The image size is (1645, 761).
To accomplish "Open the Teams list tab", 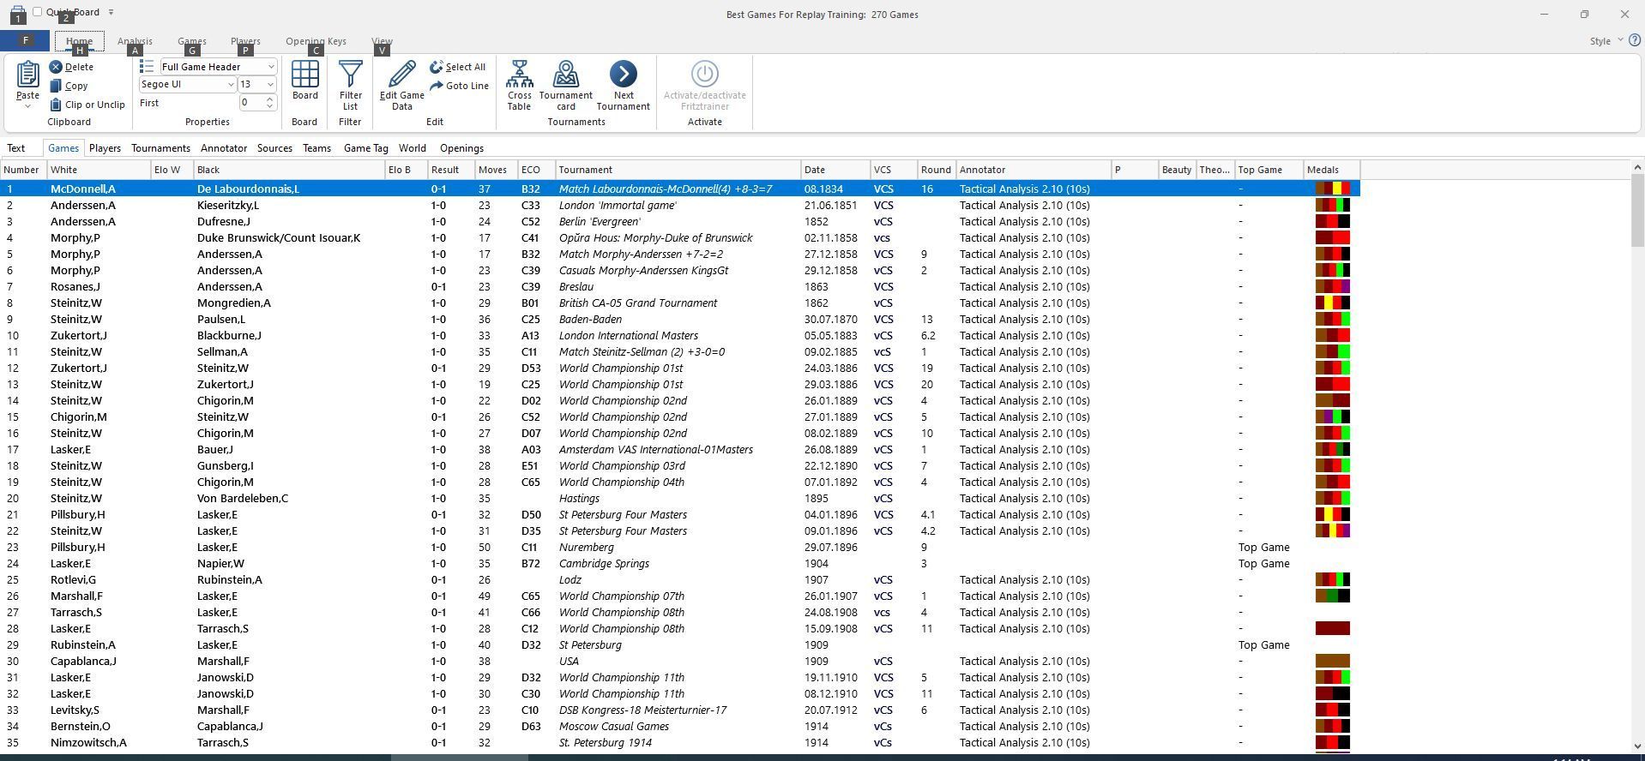I will [316, 148].
